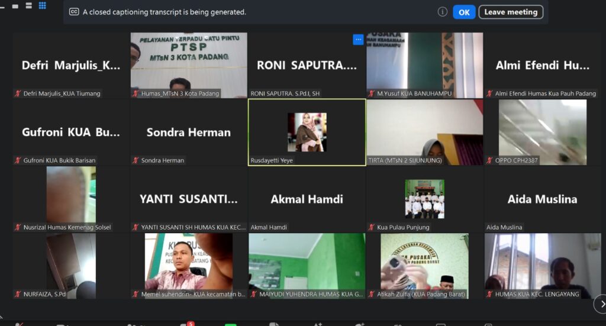Click the CC closed caption icon
This screenshot has height=326, width=606.
click(74, 12)
